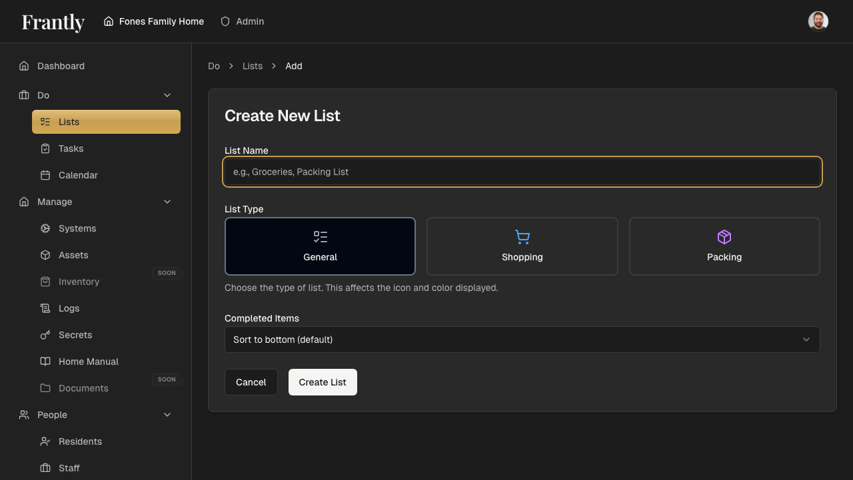The width and height of the screenshot is (853, 480).
Task: Open the Admin menu in top bar
Action: click(242, 21)
